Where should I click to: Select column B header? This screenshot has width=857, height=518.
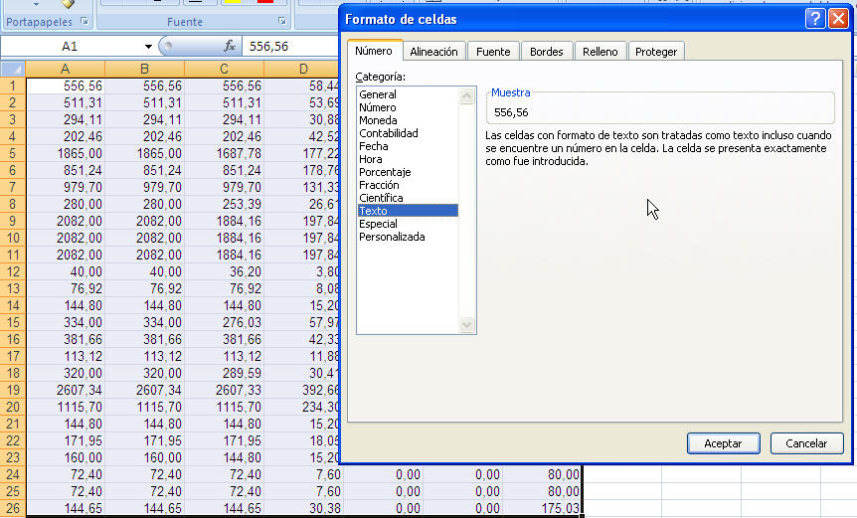click(145, 69)
